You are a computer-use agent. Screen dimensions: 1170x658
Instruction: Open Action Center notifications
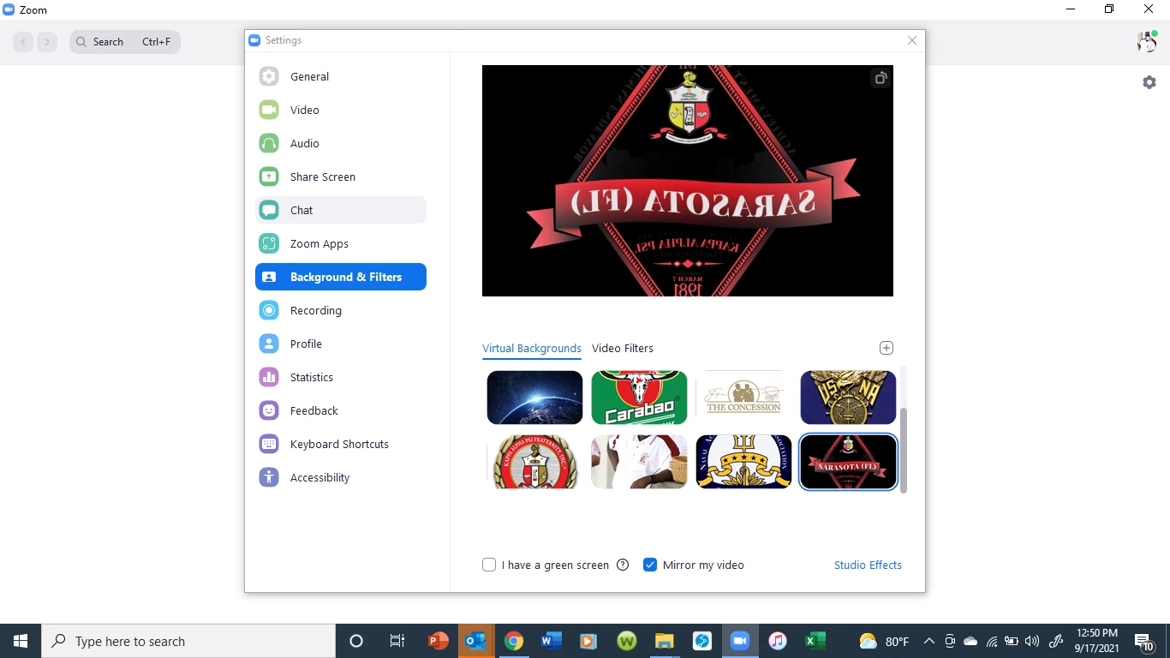tap(1144, 641)
